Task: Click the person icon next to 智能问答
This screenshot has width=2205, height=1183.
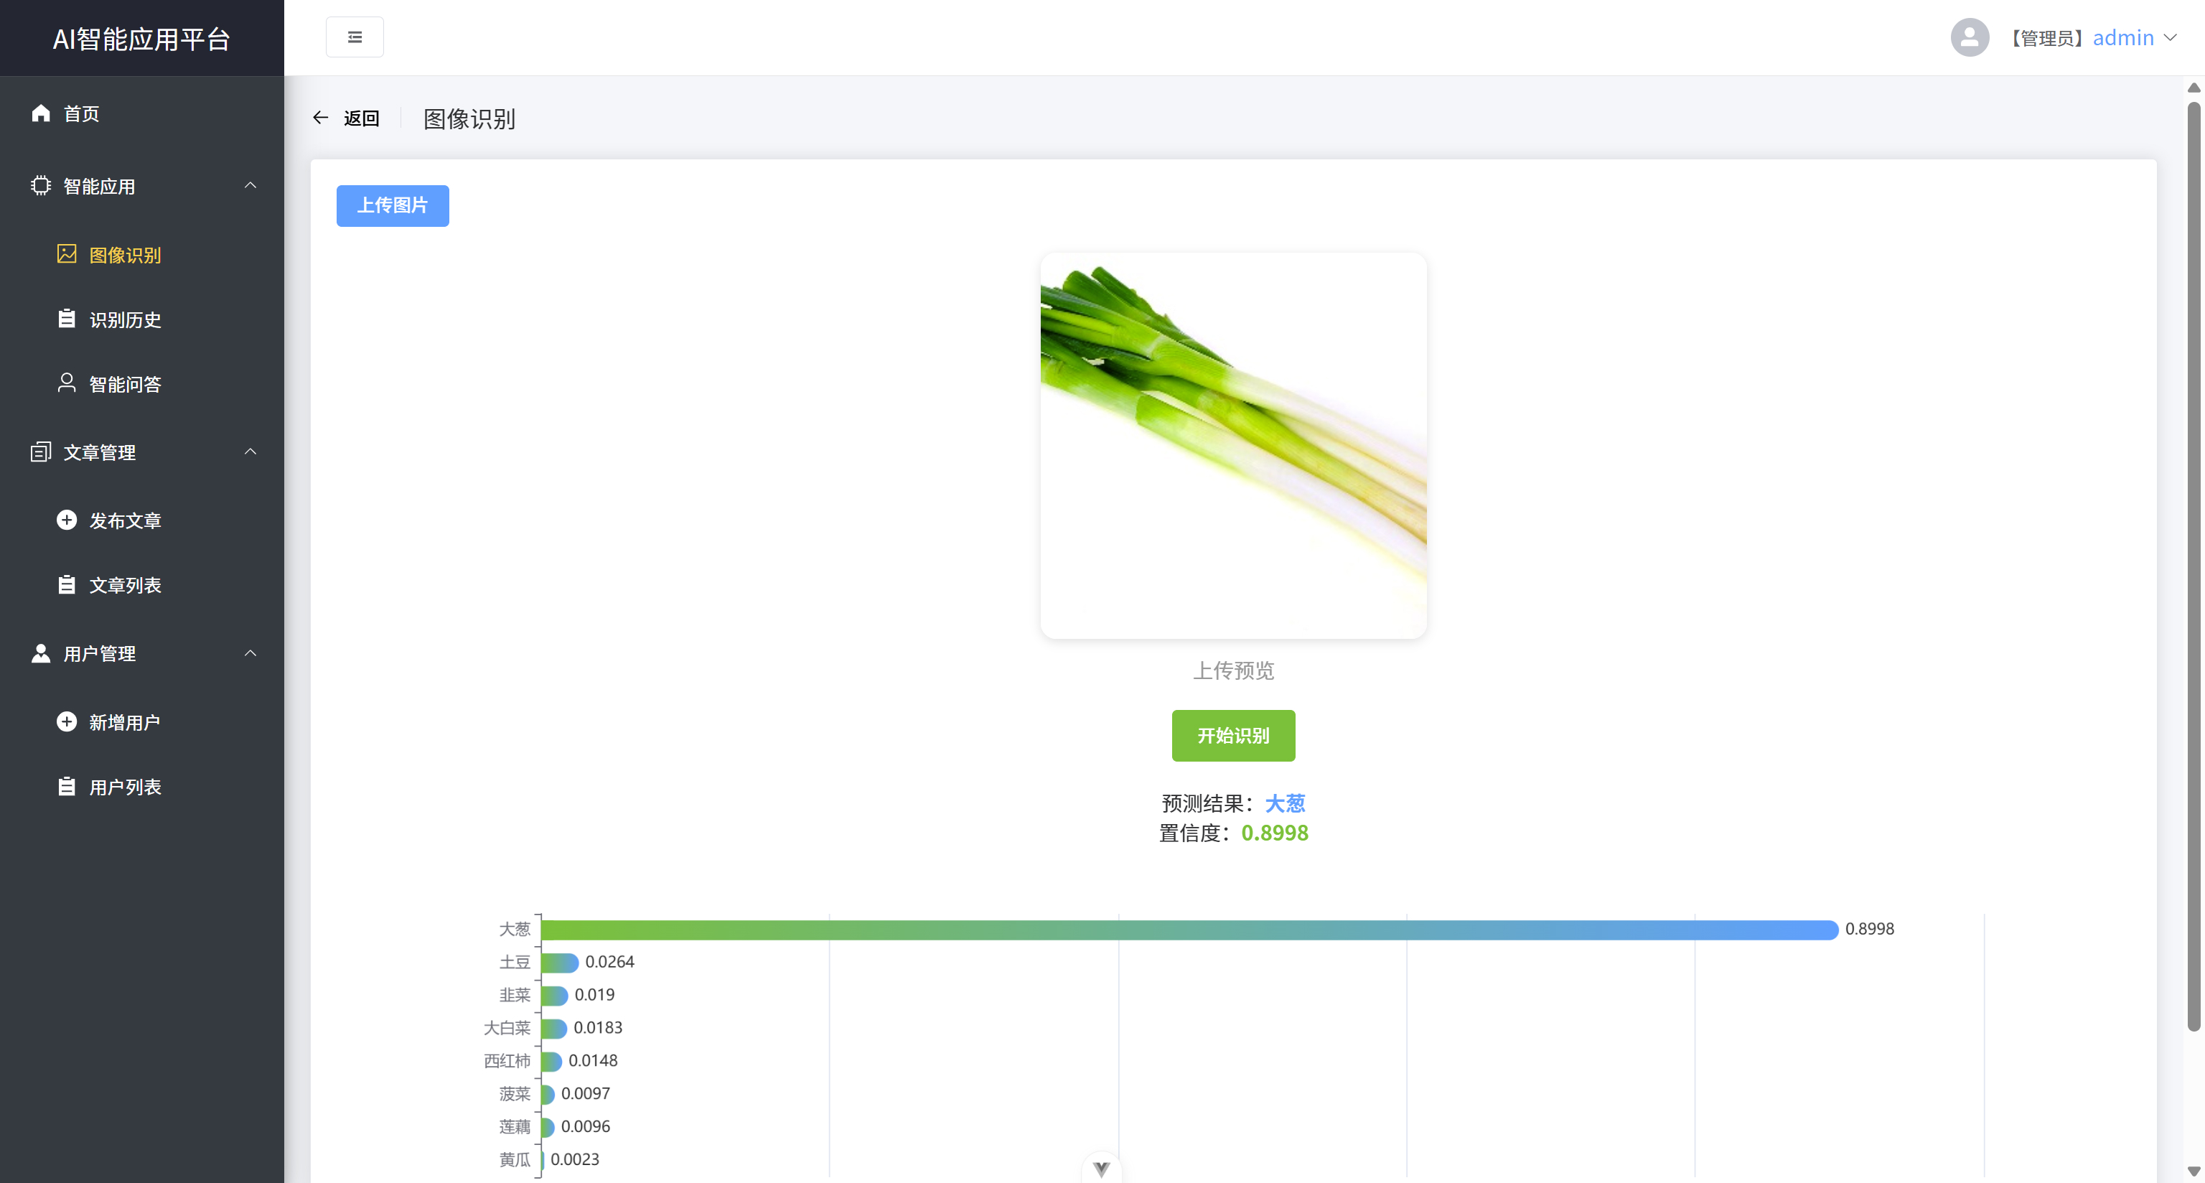Action: click(x=67, y=383)
